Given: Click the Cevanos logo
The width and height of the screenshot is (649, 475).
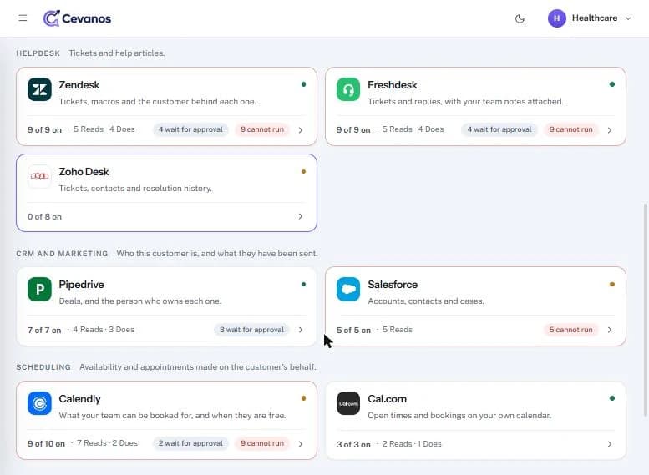Looking at the screenshot, I should (x=78, y=18).
